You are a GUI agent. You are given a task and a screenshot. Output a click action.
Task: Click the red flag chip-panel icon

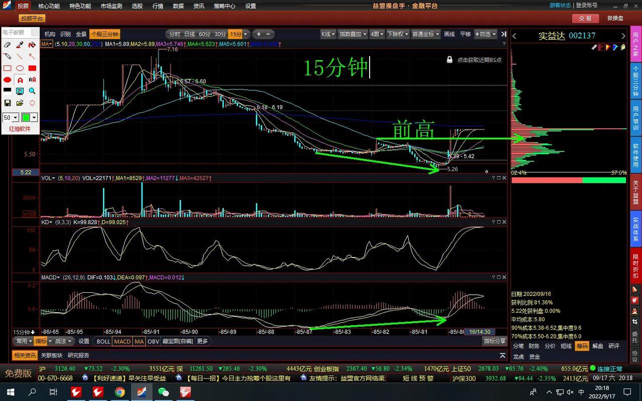600,48
